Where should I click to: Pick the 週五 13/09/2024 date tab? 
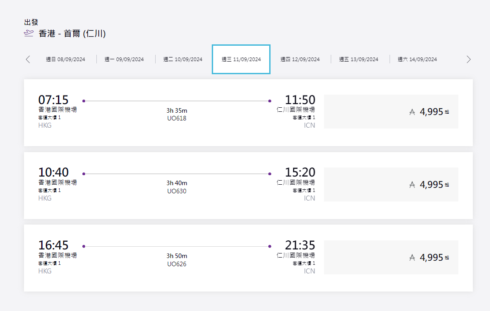358,59
